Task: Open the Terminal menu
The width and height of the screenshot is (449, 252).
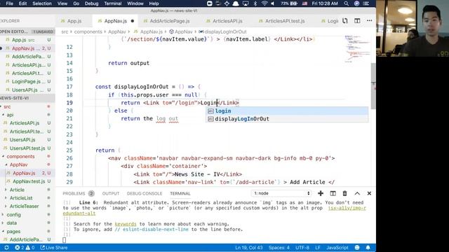Action: [x=112, y=3]
